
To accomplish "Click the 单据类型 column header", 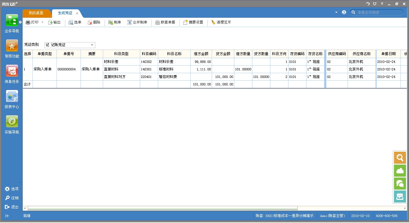I will pyautogui.click(x=45, y=54).
